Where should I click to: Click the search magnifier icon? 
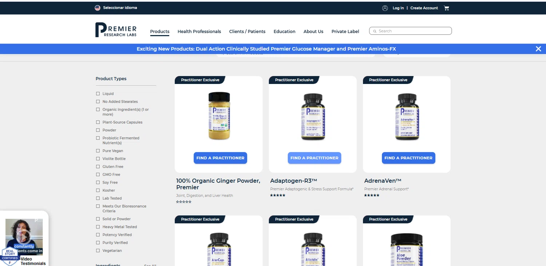point(375,31)
